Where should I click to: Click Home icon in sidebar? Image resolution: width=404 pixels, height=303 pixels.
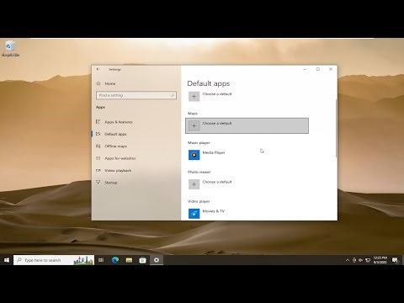coord(98,83)
